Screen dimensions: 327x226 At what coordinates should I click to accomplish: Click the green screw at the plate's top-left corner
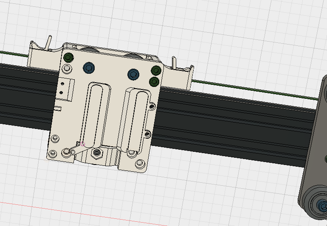(x=68, y=58)
